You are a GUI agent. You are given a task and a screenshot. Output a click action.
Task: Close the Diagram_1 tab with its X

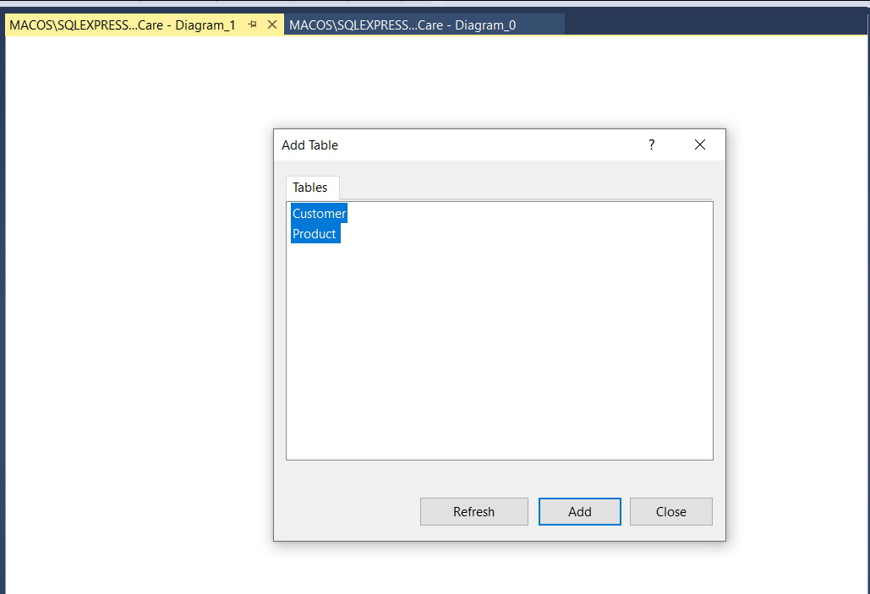click(x=270, y=25)
